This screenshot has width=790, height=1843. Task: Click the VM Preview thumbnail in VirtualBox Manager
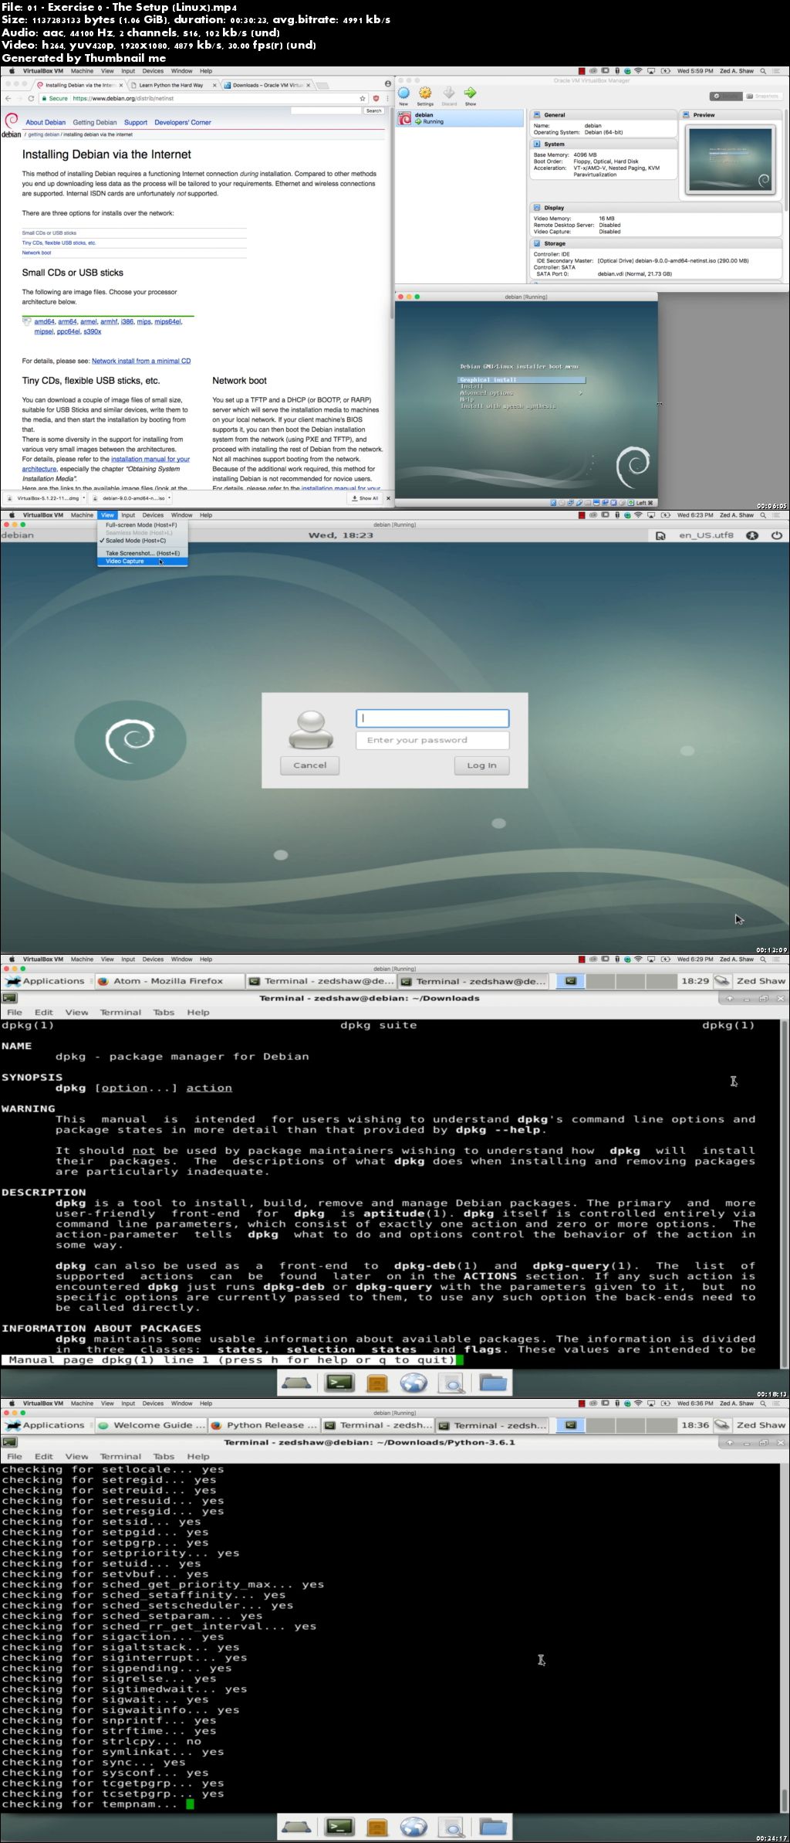[x=730, y=160]
